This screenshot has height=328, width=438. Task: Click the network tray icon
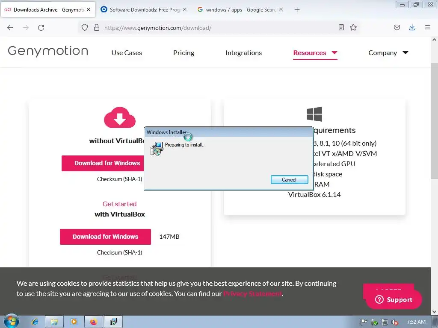[385, 322]
